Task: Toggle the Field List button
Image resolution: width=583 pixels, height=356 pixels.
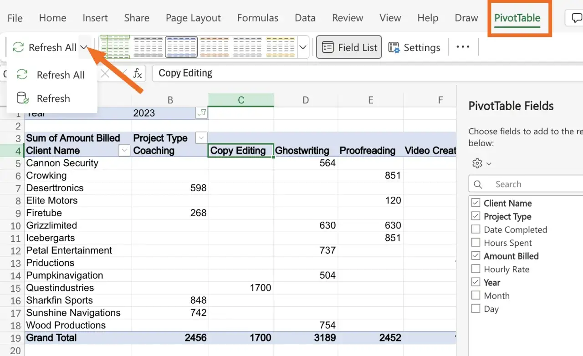Action: pyautogui.click(x=349, y=47)
